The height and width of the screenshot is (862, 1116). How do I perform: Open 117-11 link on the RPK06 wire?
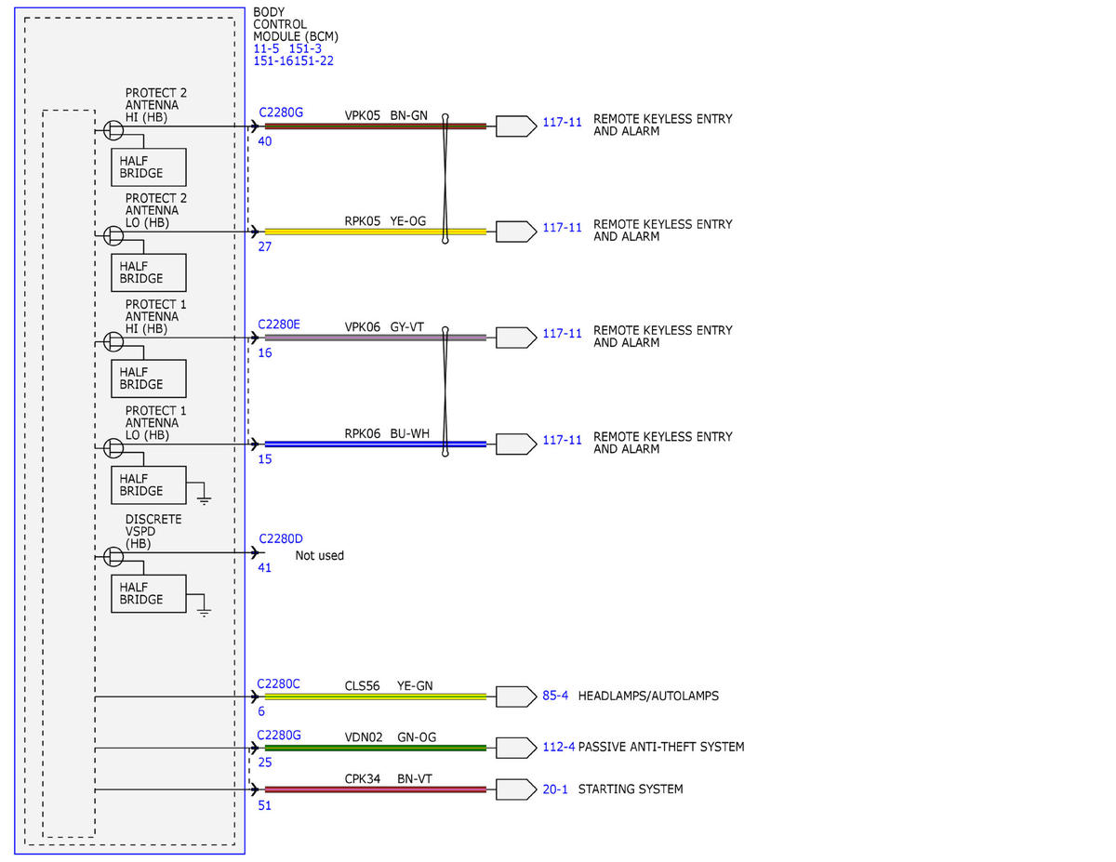click(563, 440)
